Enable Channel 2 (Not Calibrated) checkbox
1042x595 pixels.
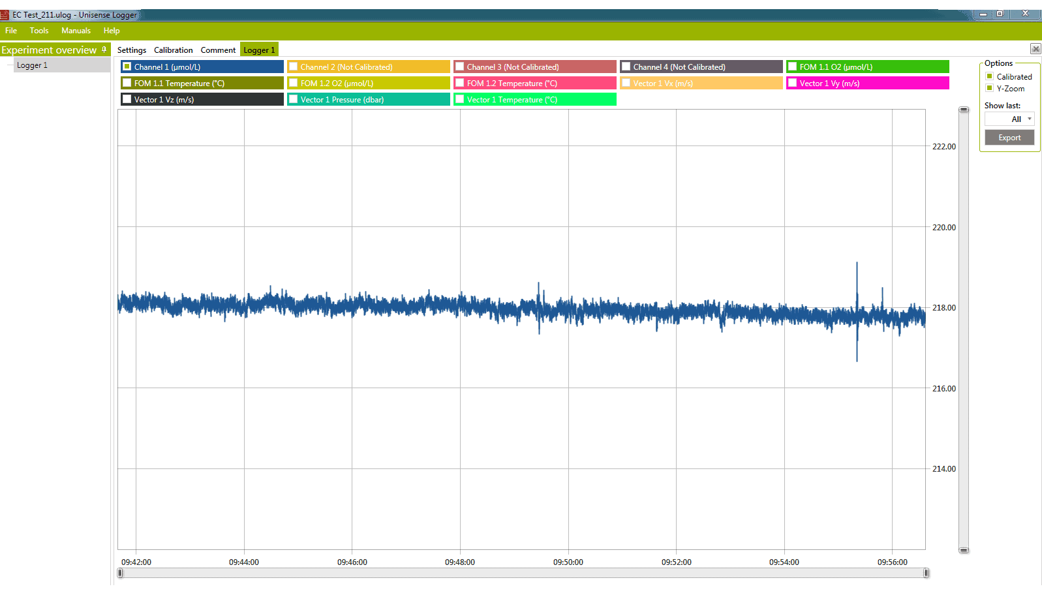click(x=294, y=67)
